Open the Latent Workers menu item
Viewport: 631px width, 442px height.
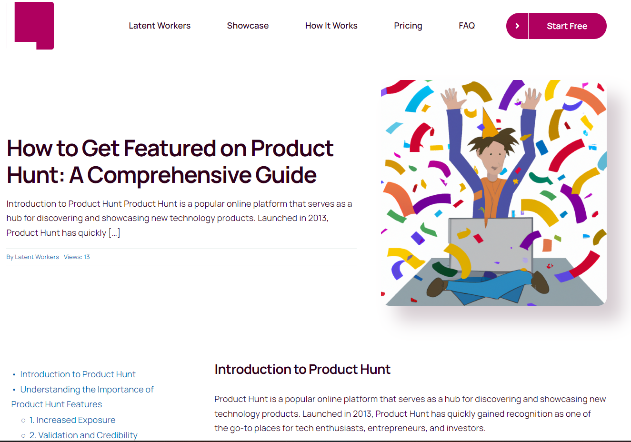click(160, 26)
